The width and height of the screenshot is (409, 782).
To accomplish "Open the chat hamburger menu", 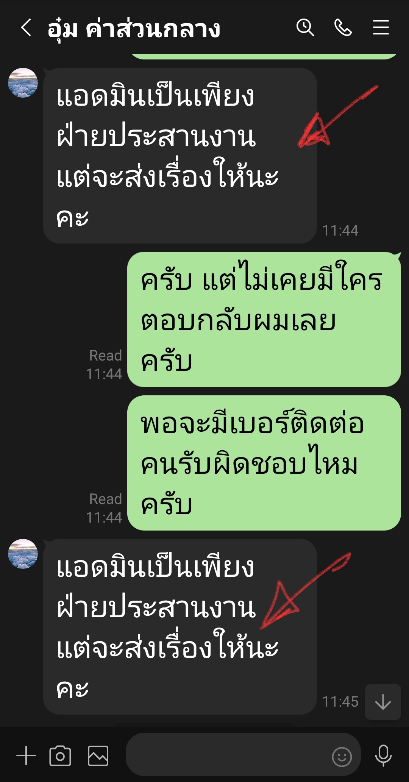I will pos(381,28).
